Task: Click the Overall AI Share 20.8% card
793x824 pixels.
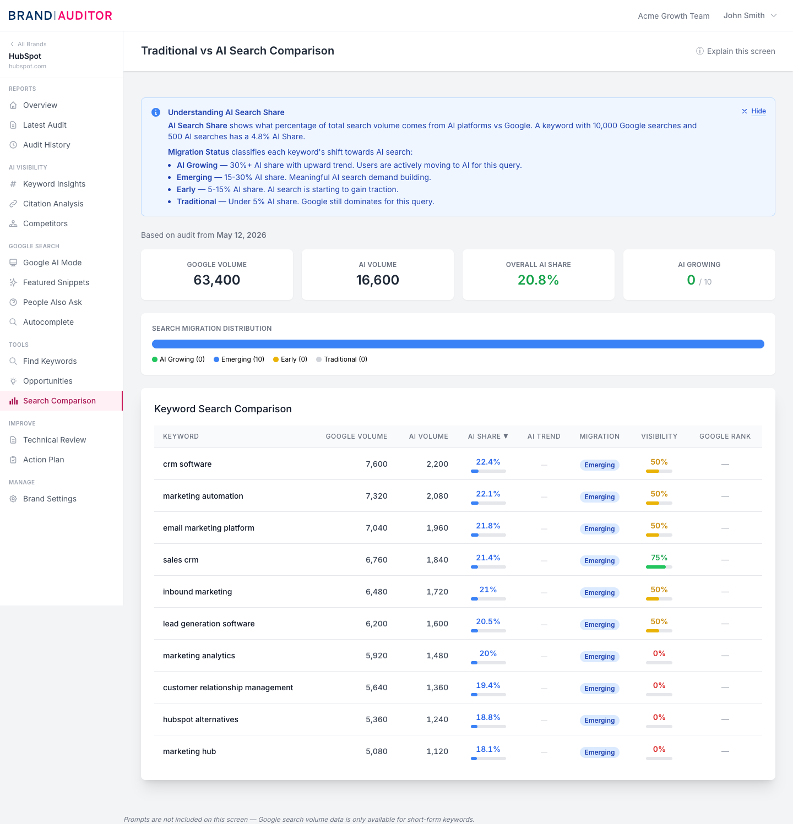Action: (539, 275)
